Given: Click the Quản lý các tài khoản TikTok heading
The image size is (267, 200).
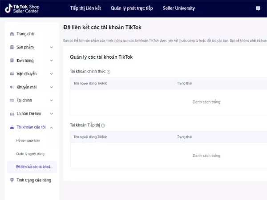Looking at the screenshot, I should (x=101, y=57).
